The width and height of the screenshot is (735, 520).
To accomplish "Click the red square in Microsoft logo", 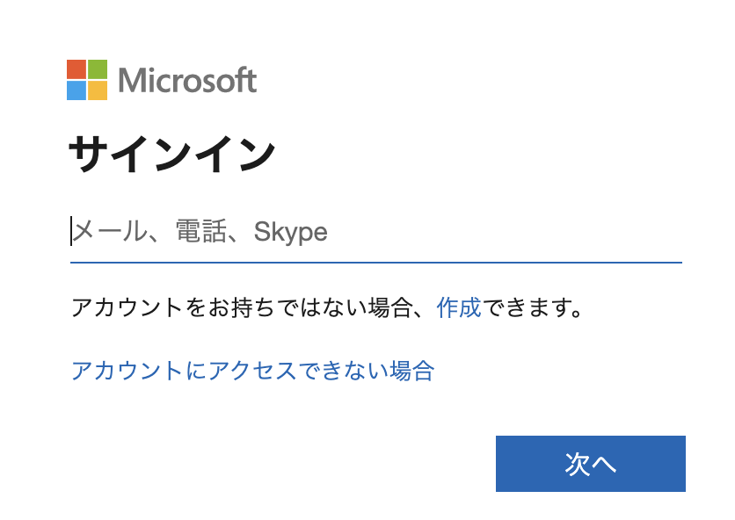I will pos(76,69).
